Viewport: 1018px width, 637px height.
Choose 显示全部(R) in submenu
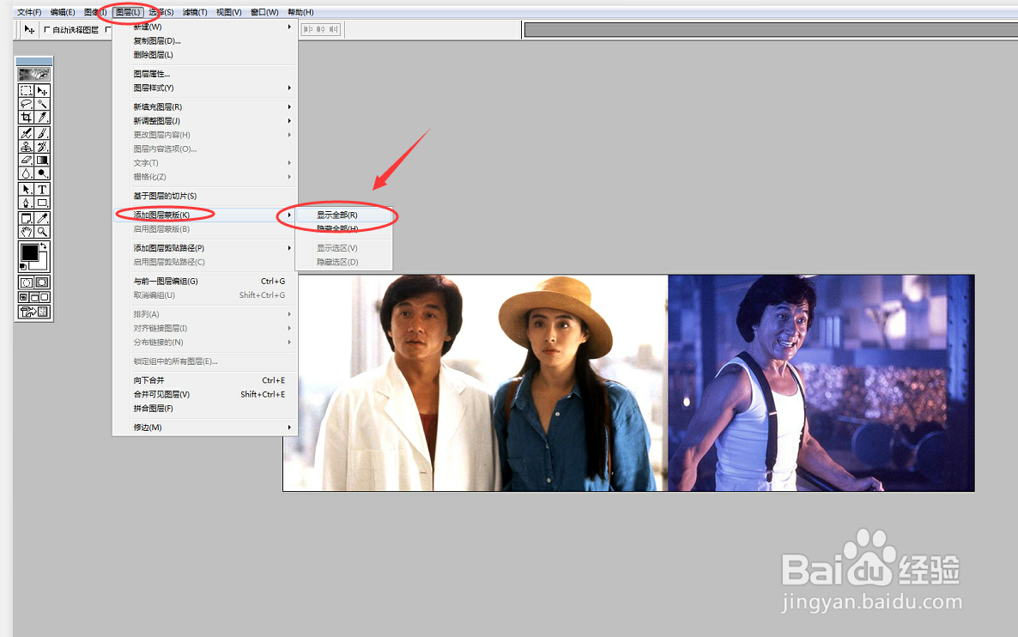344,215
